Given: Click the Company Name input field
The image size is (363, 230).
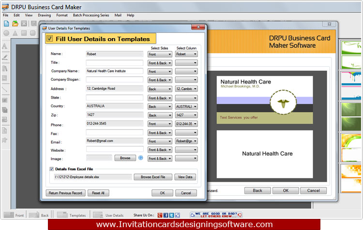Looking at the screenshot, I should coord(115,71).
